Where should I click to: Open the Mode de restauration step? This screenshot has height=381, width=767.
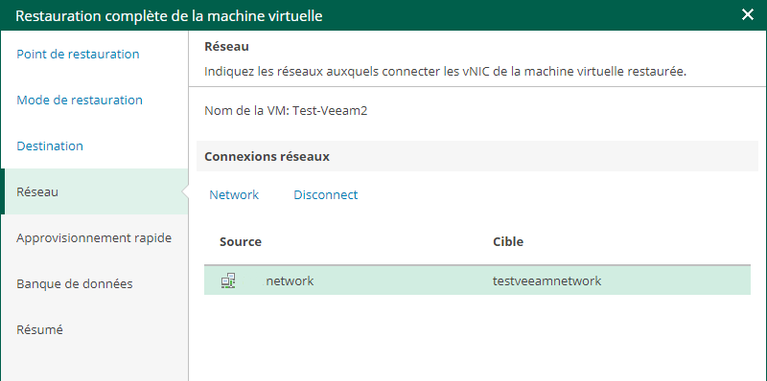tap(80, 100)
